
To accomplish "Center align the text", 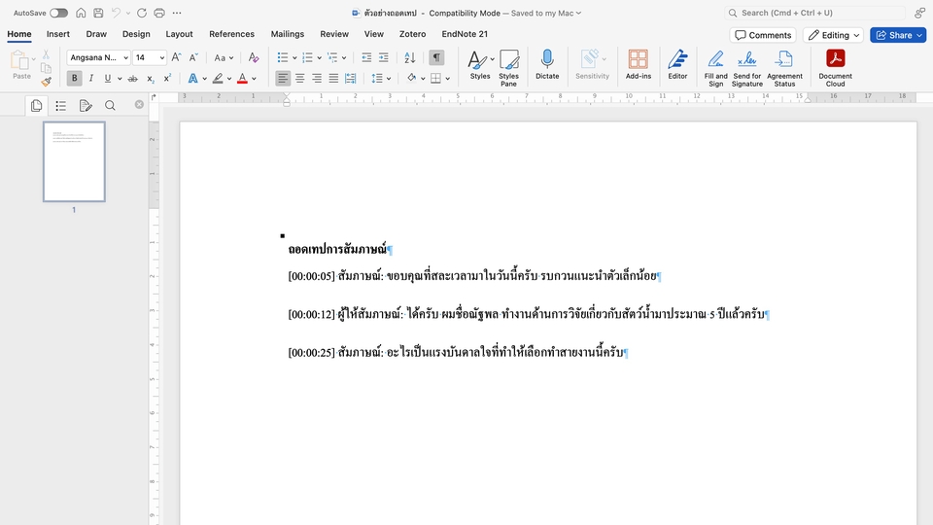I will coord(300,79).
